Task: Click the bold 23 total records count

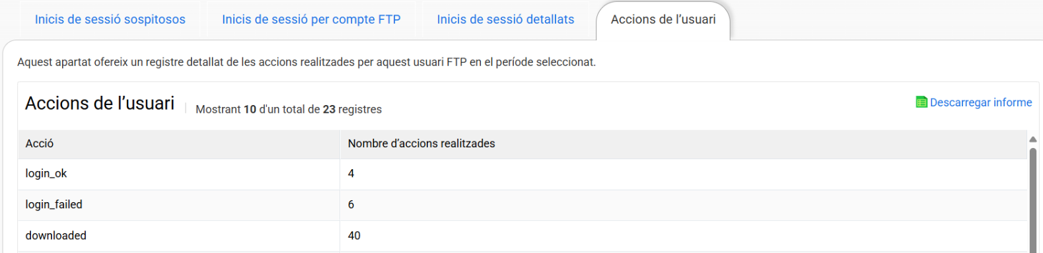Action: (329, 110)
